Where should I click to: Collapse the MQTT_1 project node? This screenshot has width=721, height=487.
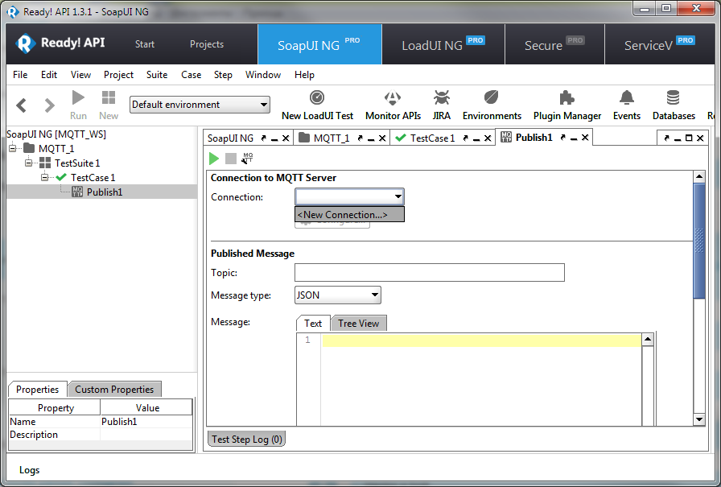13,148
